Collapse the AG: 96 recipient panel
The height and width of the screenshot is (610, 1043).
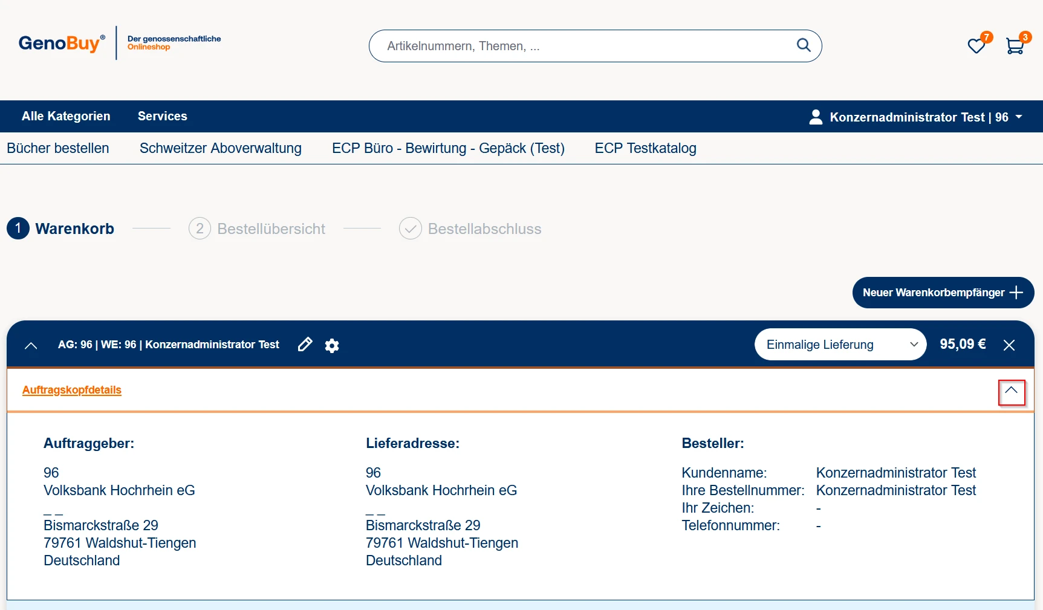point(31,345)
